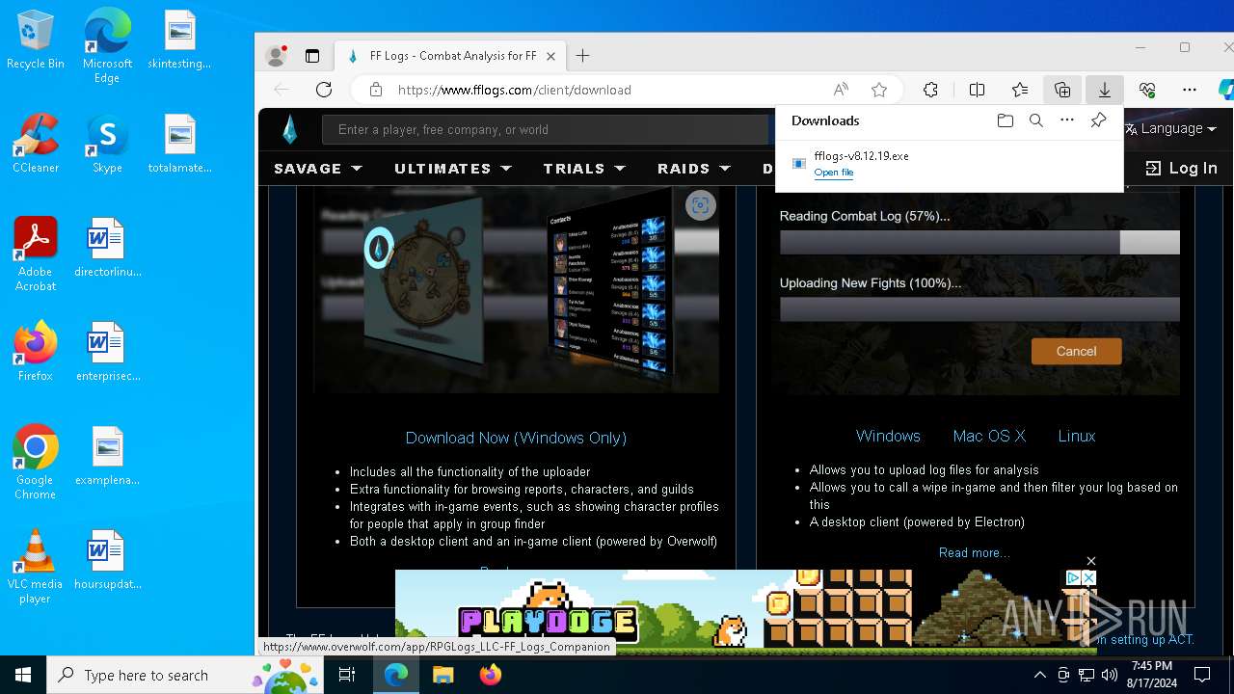Select the Mac OS X download link

point(989,436)
